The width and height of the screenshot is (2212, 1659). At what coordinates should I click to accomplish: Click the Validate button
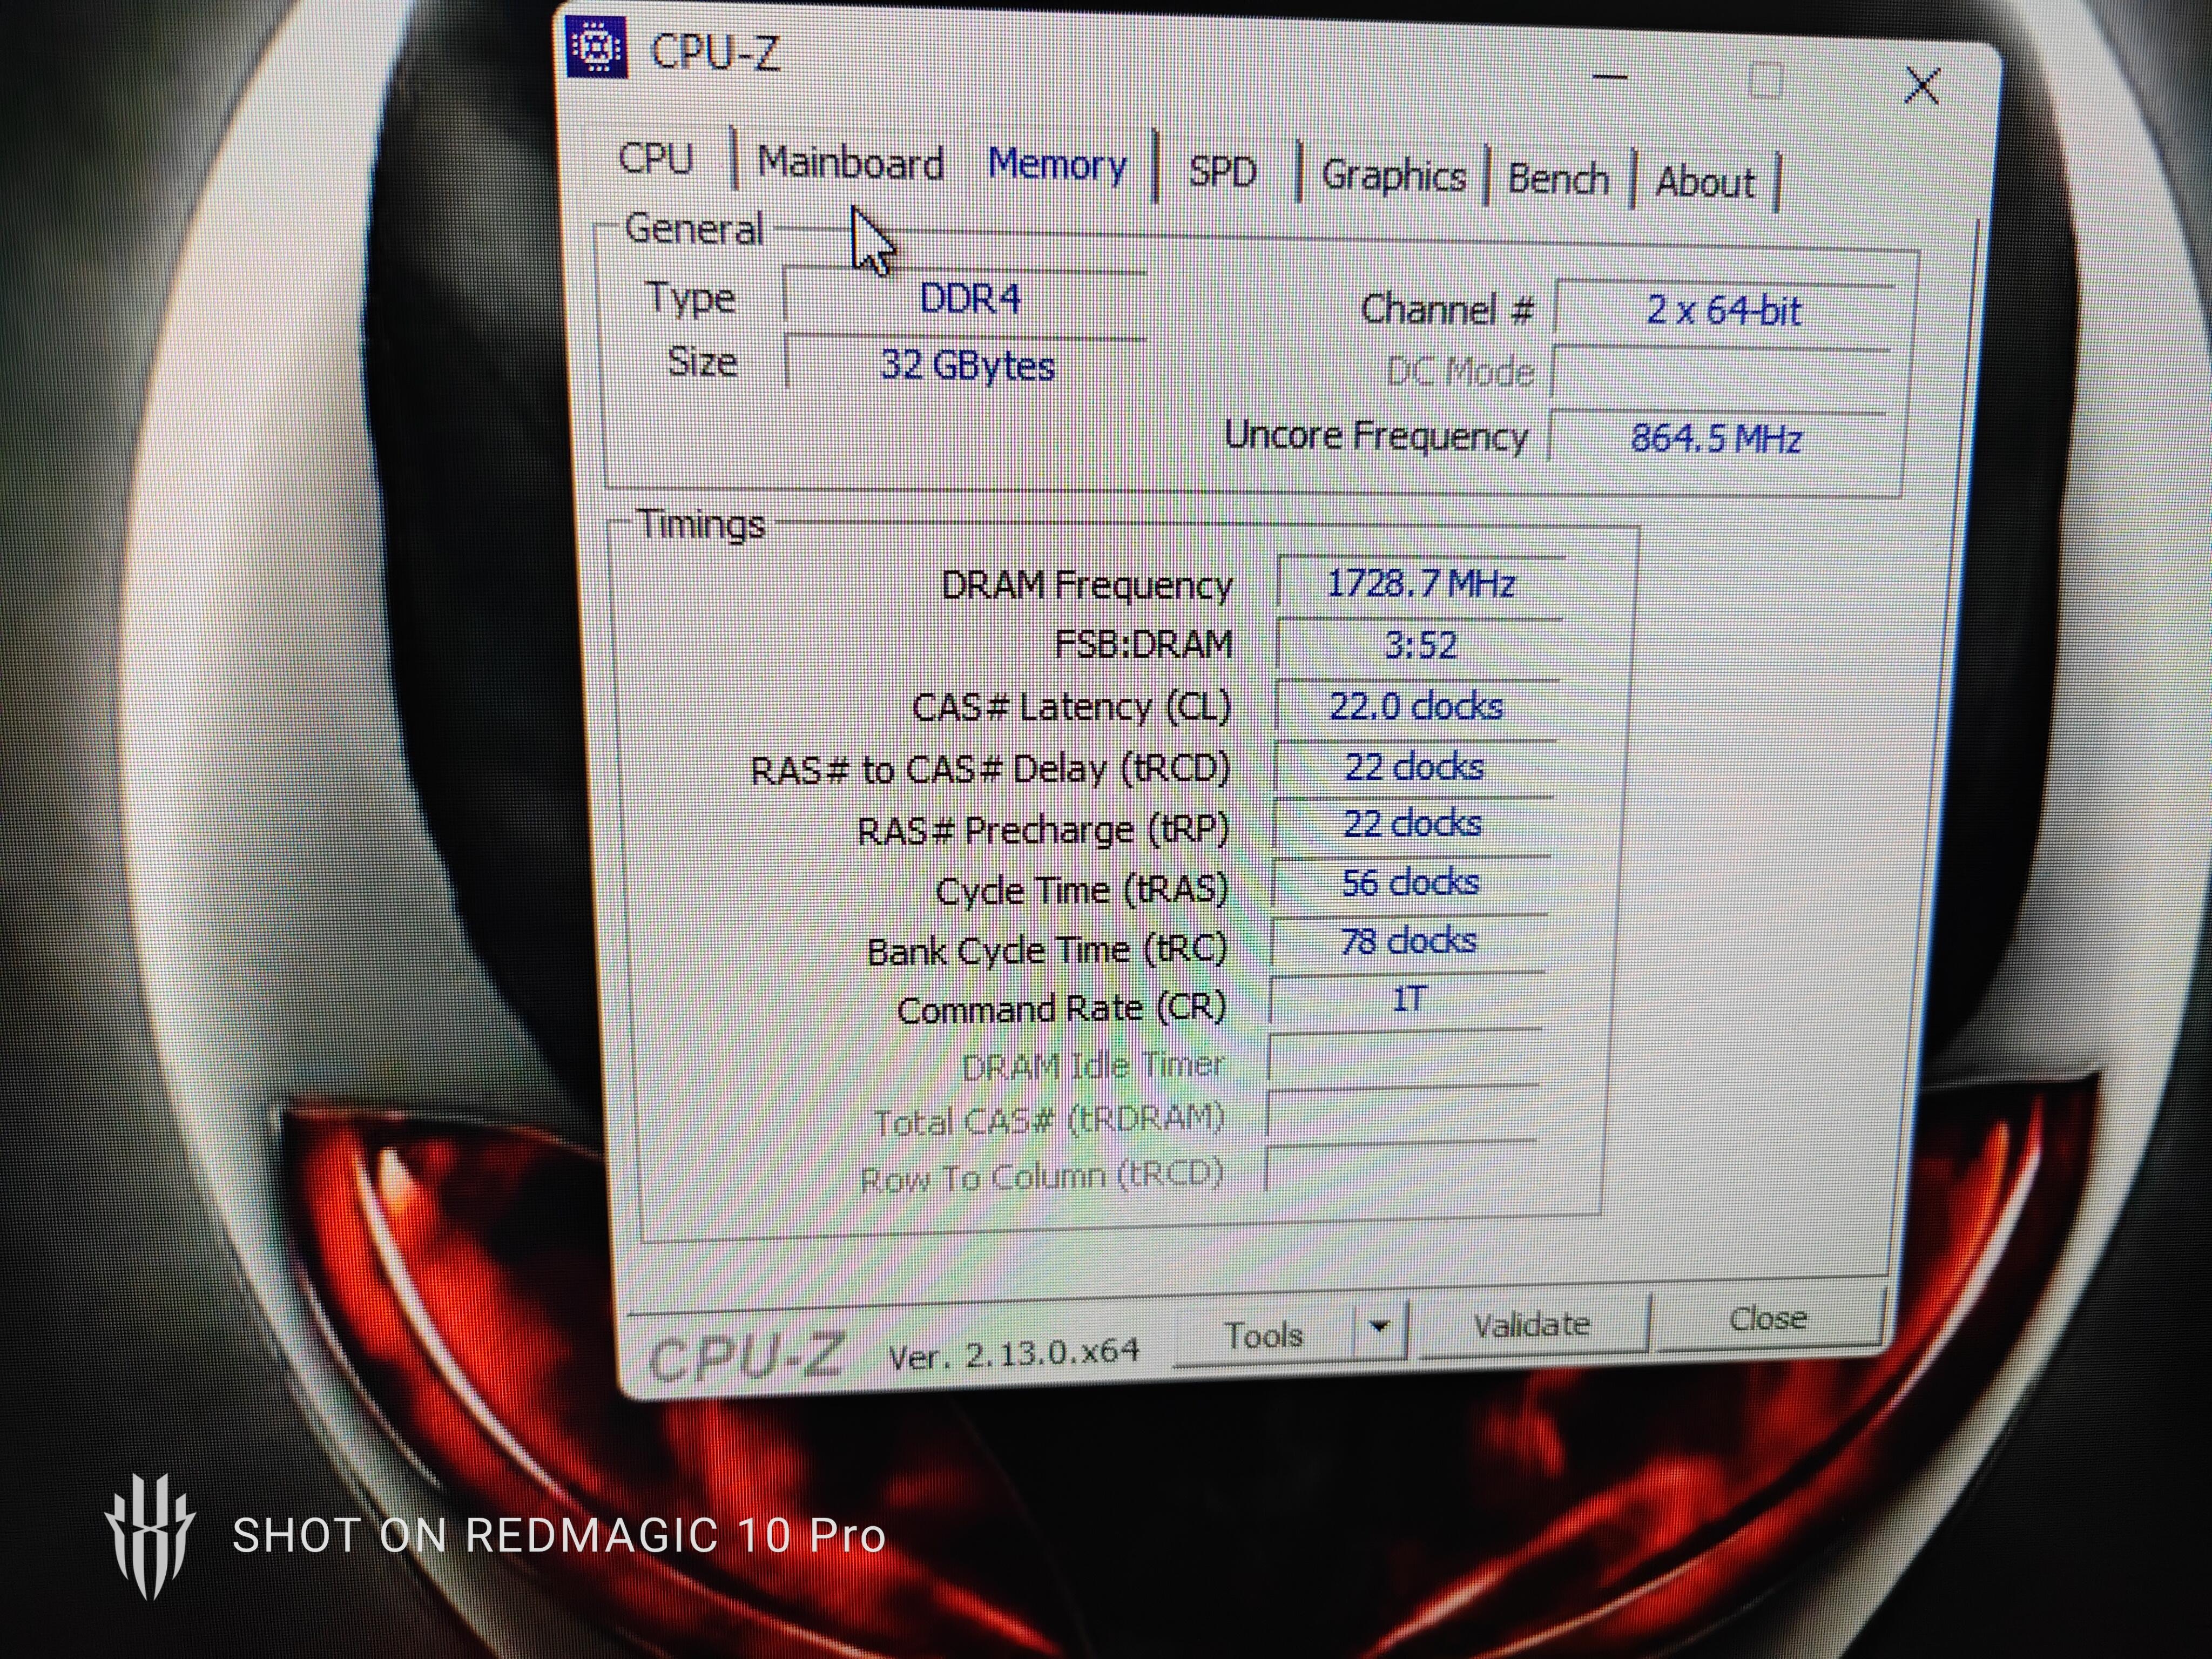1531,1325
